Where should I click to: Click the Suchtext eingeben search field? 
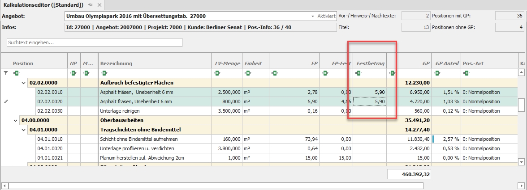tap(95, 42)
